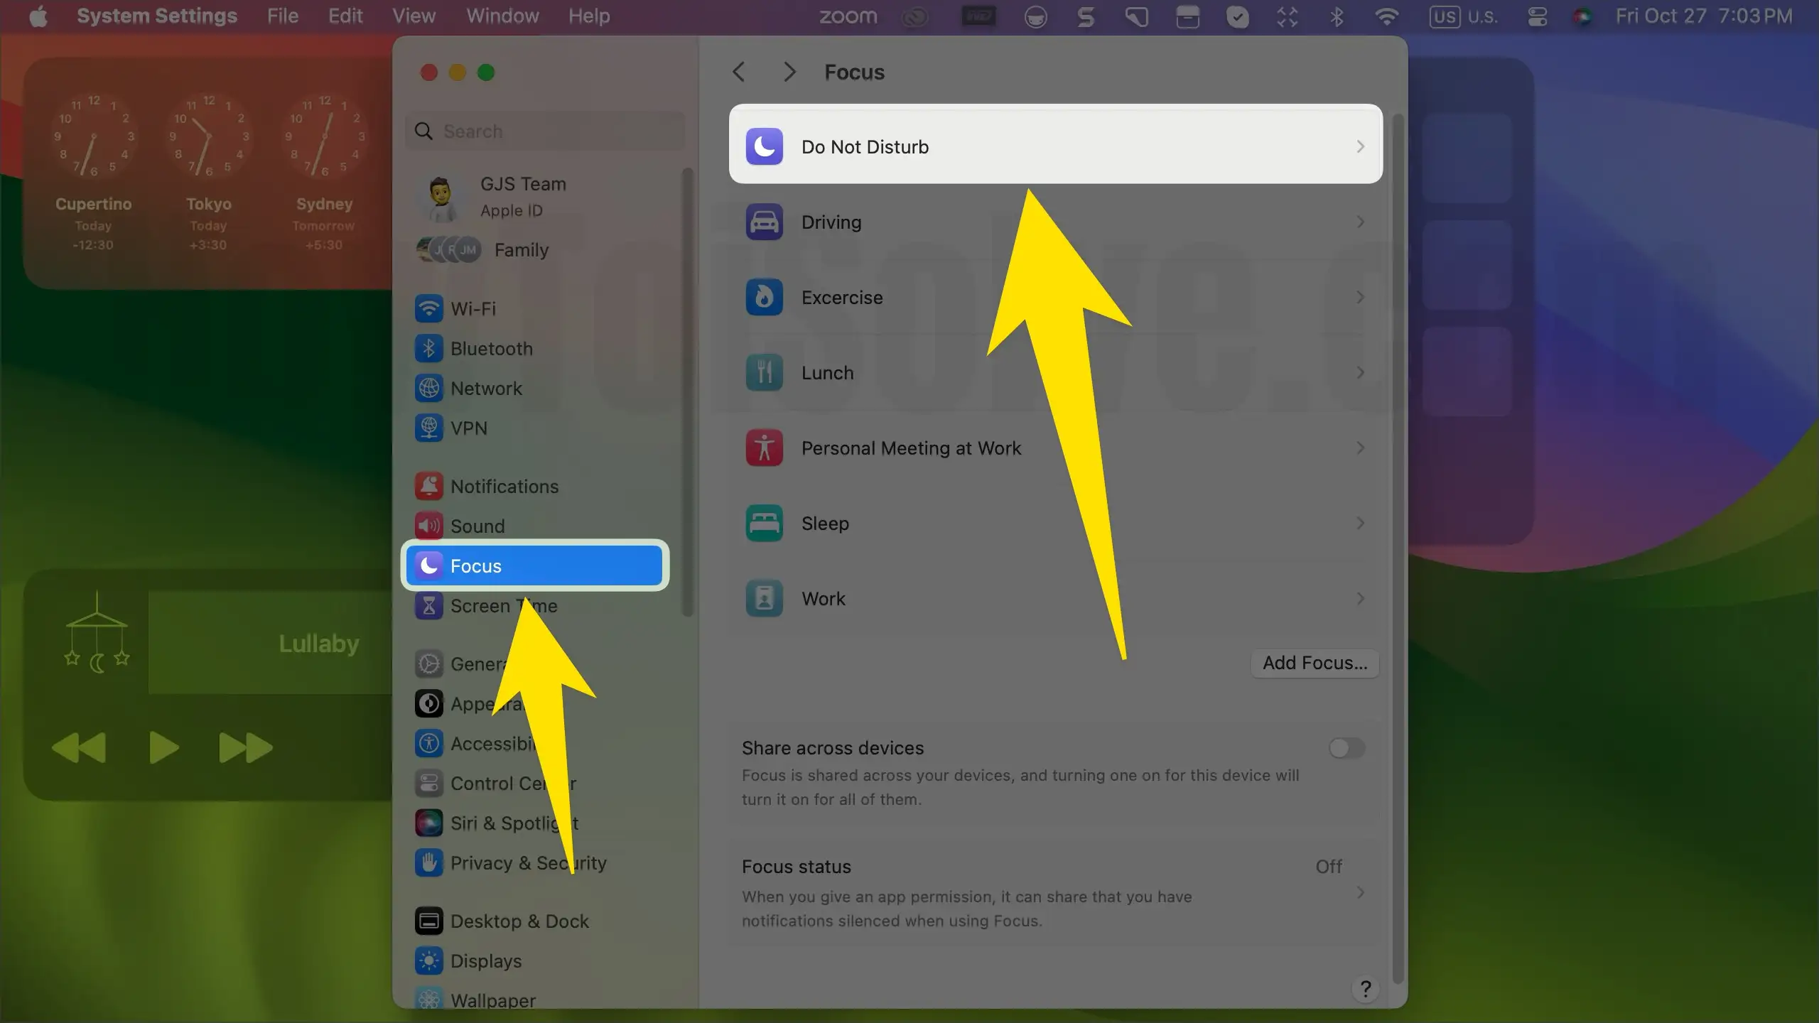Go back with the back arrow
Screen dimensions: 1819x1023
[739, 72]
